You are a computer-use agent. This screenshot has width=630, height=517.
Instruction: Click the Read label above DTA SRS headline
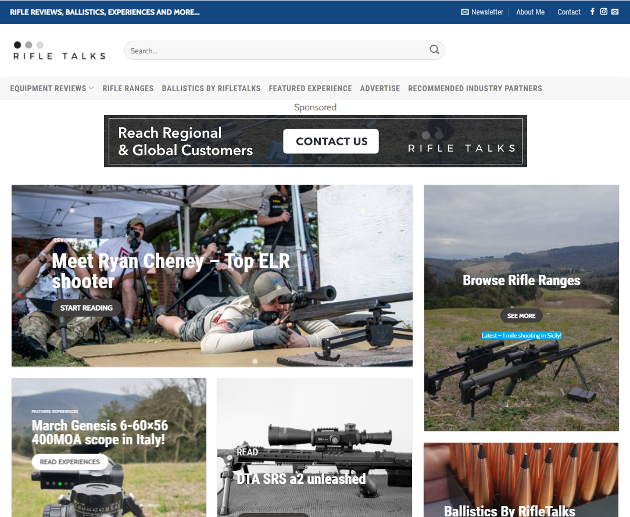click(247, 452)
